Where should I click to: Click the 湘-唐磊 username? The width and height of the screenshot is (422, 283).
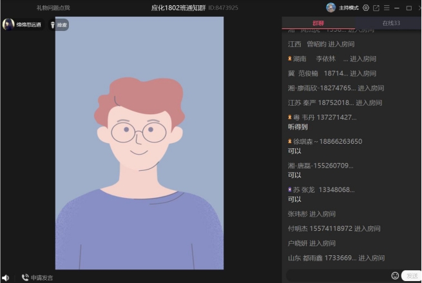pyautogui.click(x=321, y=166)
